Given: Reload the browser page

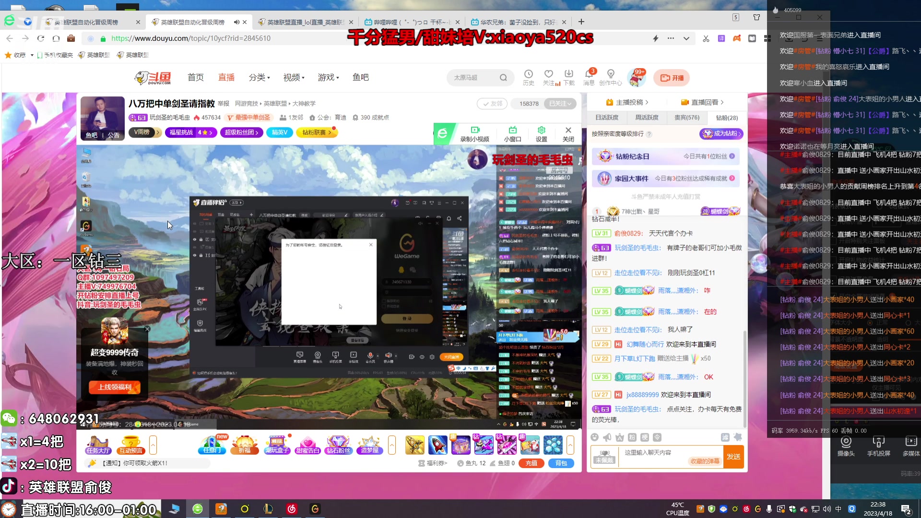Looking at the screenshot, I should click(x=41, y=38).
